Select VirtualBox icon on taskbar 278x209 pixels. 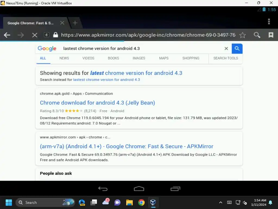(153, 202)
